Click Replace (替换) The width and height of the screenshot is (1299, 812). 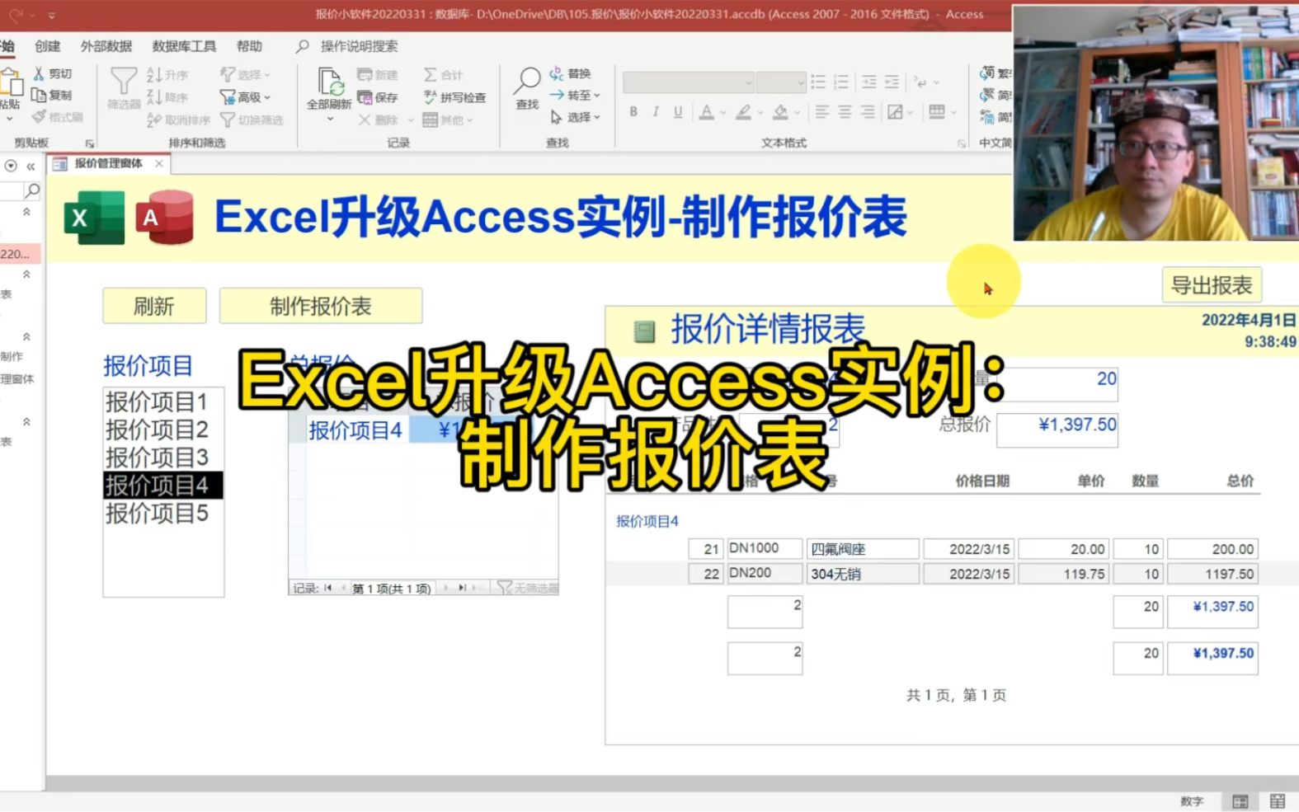[x=571, y=73]
